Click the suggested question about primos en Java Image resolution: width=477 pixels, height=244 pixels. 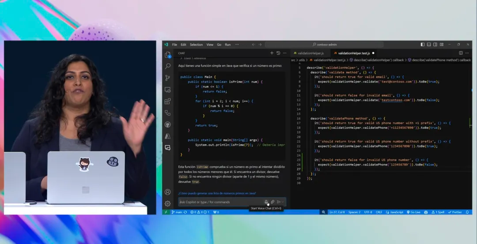[217, 193]
